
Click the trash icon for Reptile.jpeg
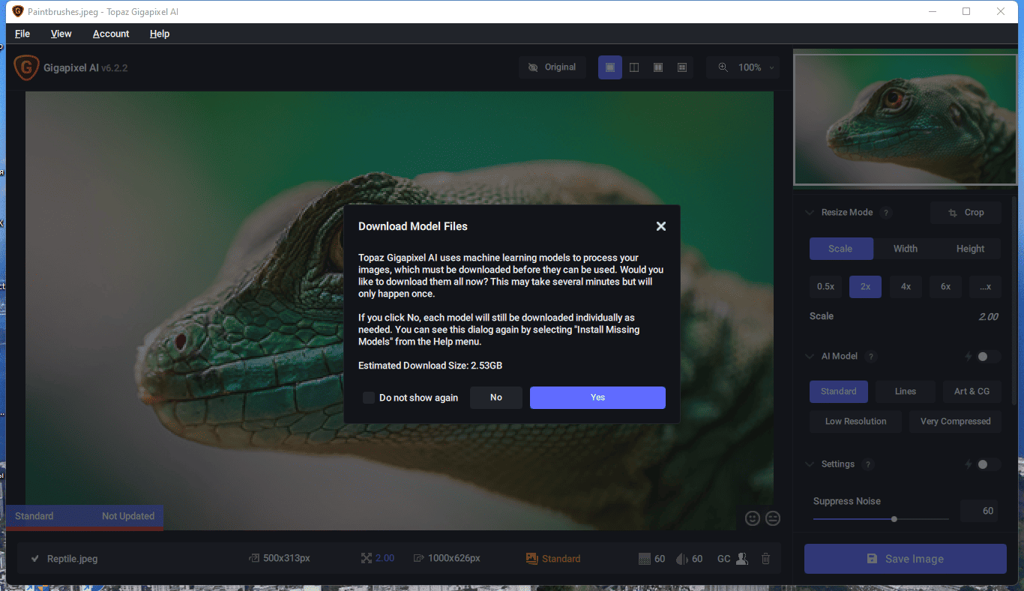pos(765,558)
